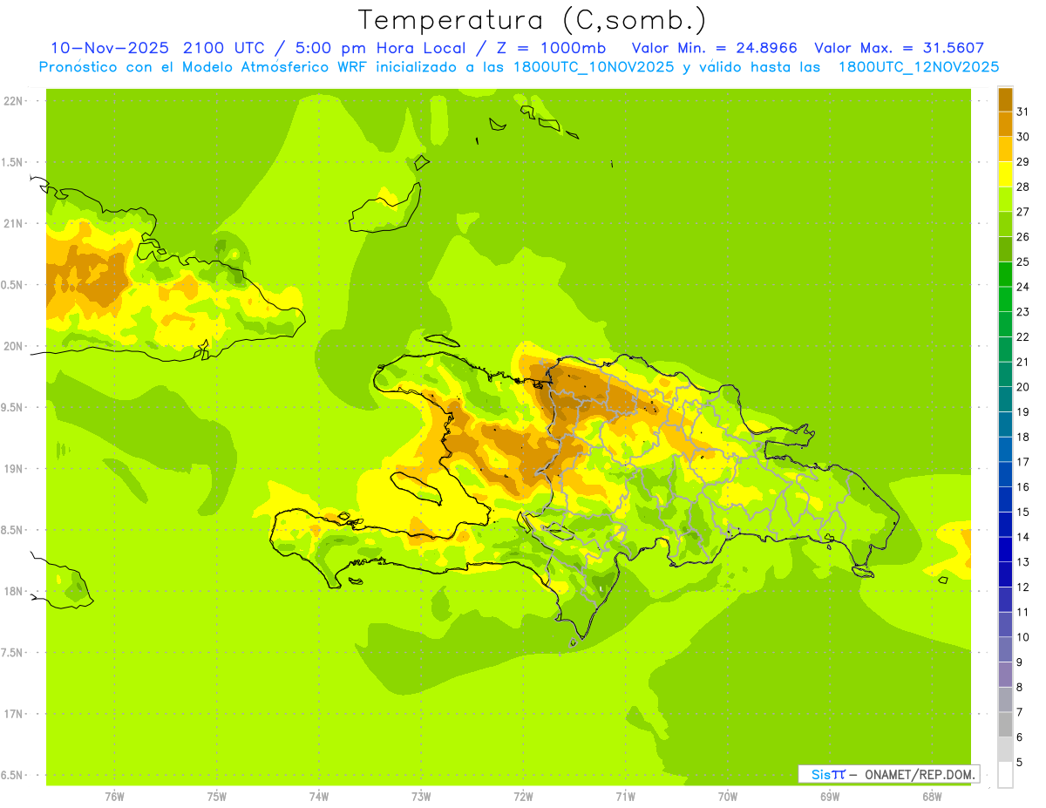Click the legend value "27" on the color bar
1046x808 pixels.
click(x=1022, y=212)
